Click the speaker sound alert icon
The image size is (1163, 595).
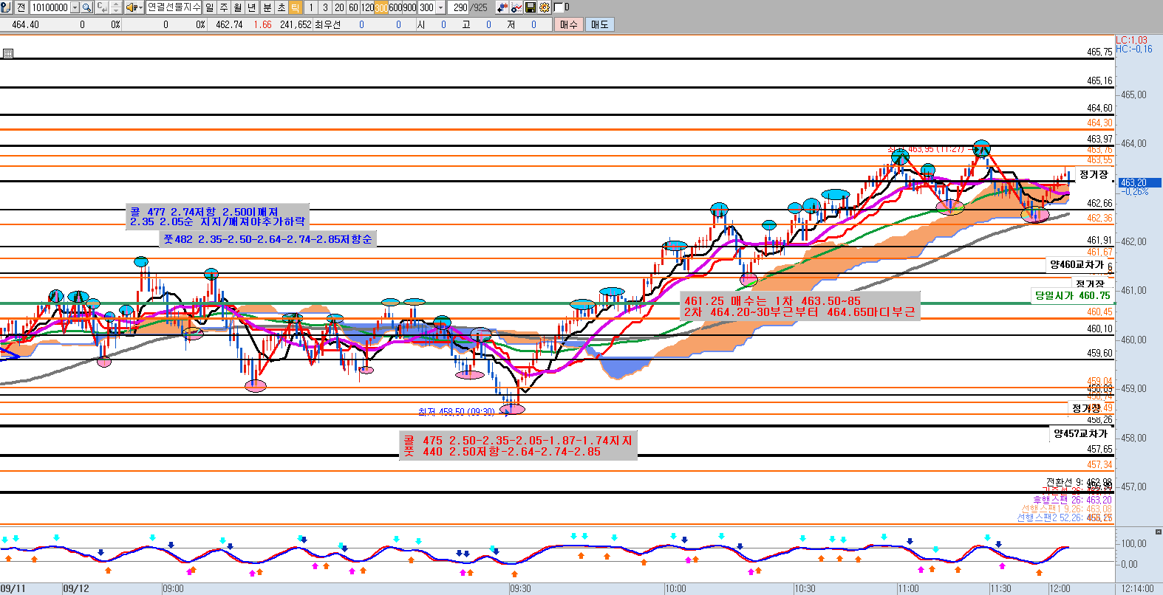point(131,7)
